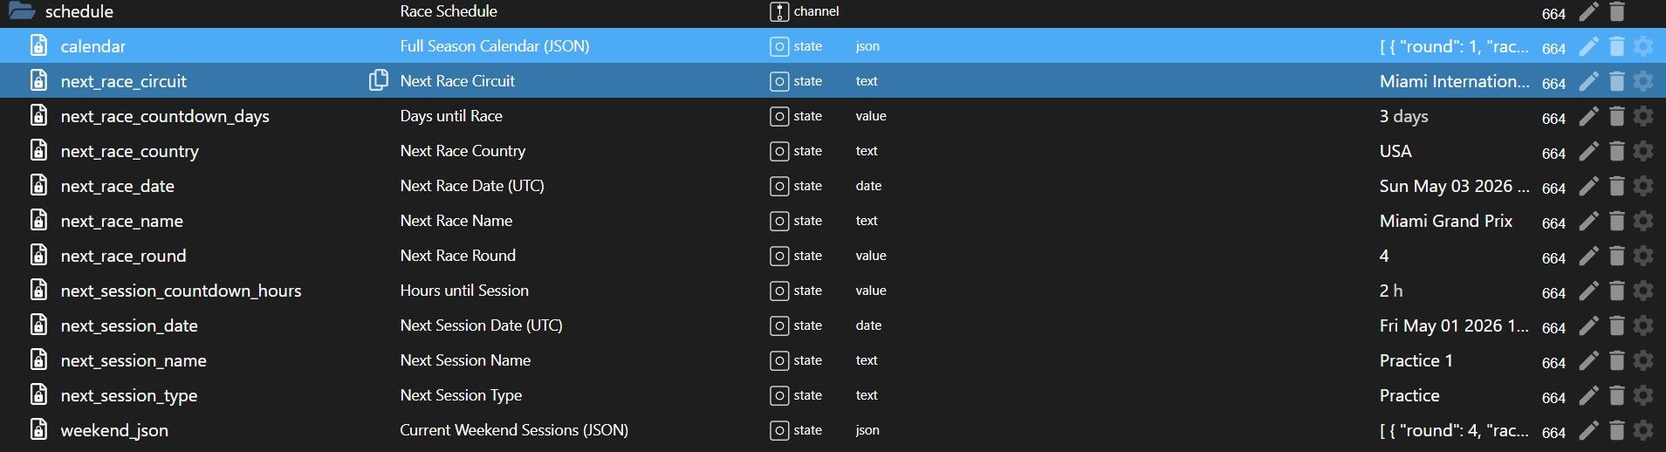Viewport: 1666px width, 452px height.
Task: Click the 'Practice 1' session name value
Action: tap(1416, 360)
